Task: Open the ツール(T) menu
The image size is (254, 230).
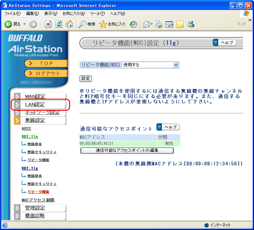Action: tap(97, 14)
